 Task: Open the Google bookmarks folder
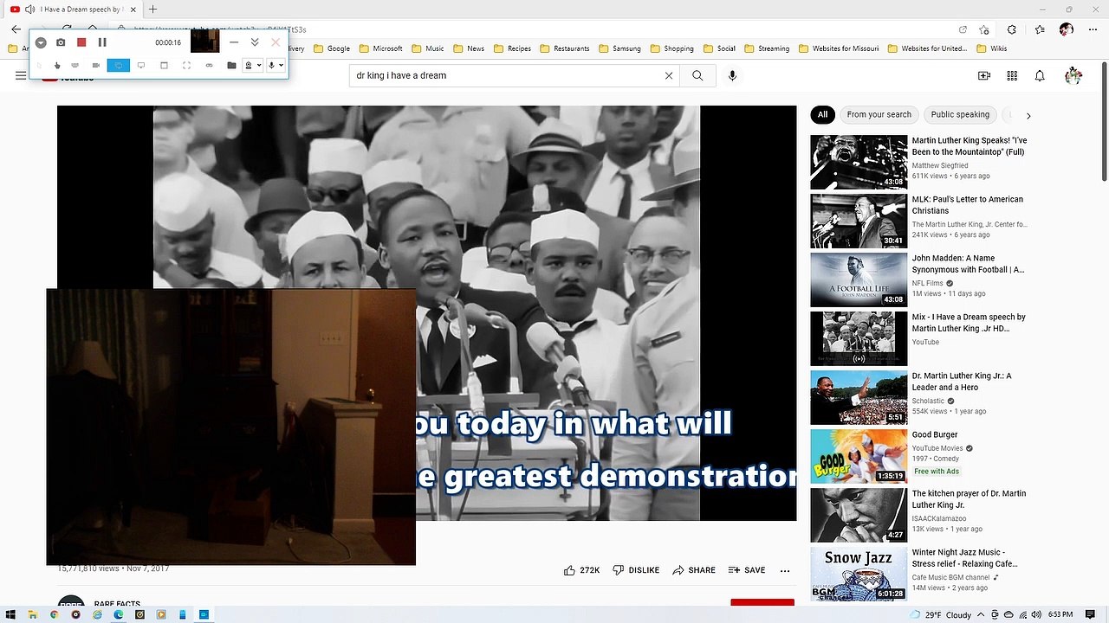click(x=332, y=48)
